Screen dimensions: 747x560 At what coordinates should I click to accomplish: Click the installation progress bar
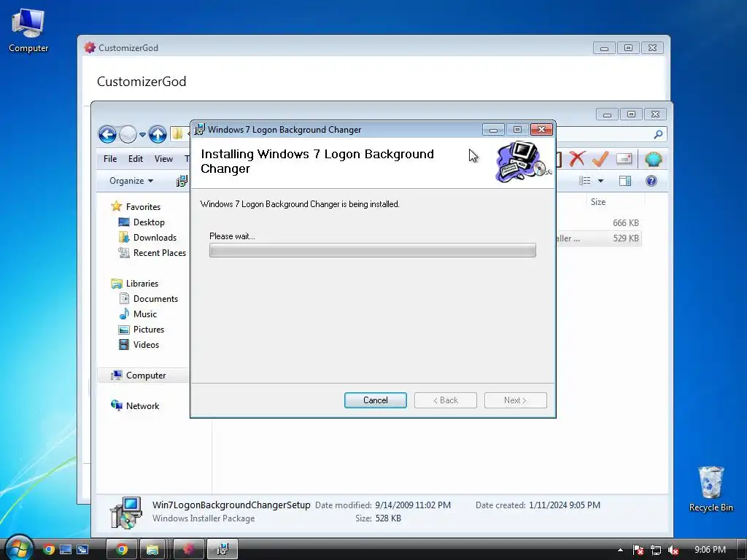[x=373, y=251]
